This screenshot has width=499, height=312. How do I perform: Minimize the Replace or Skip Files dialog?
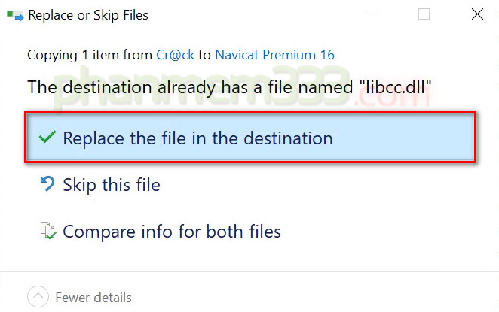click(x=372, y=14)
